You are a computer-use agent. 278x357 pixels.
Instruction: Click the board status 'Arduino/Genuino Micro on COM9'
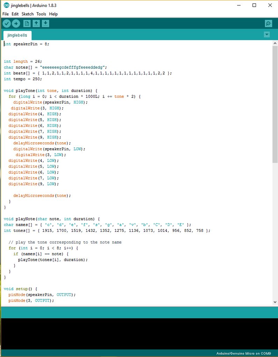[243, 354]
